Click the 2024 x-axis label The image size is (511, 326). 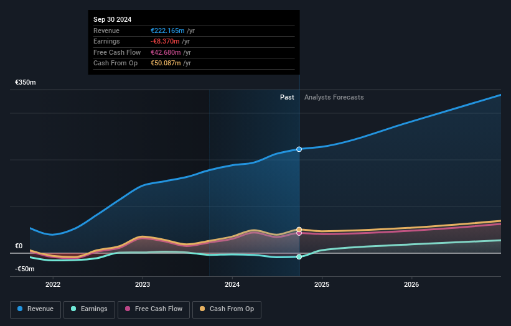click(232, 284)
